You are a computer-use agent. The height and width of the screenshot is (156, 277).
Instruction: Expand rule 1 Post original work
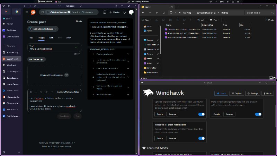pyautogui.click(x=128, y=54)
